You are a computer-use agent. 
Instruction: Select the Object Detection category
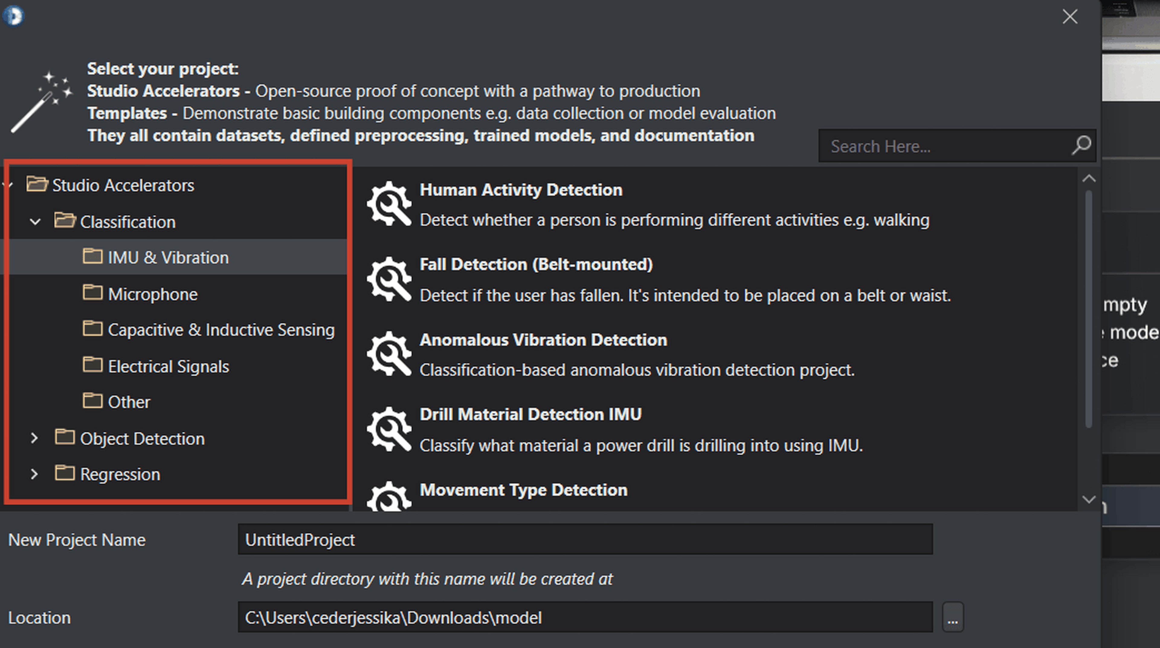[142, 439]
